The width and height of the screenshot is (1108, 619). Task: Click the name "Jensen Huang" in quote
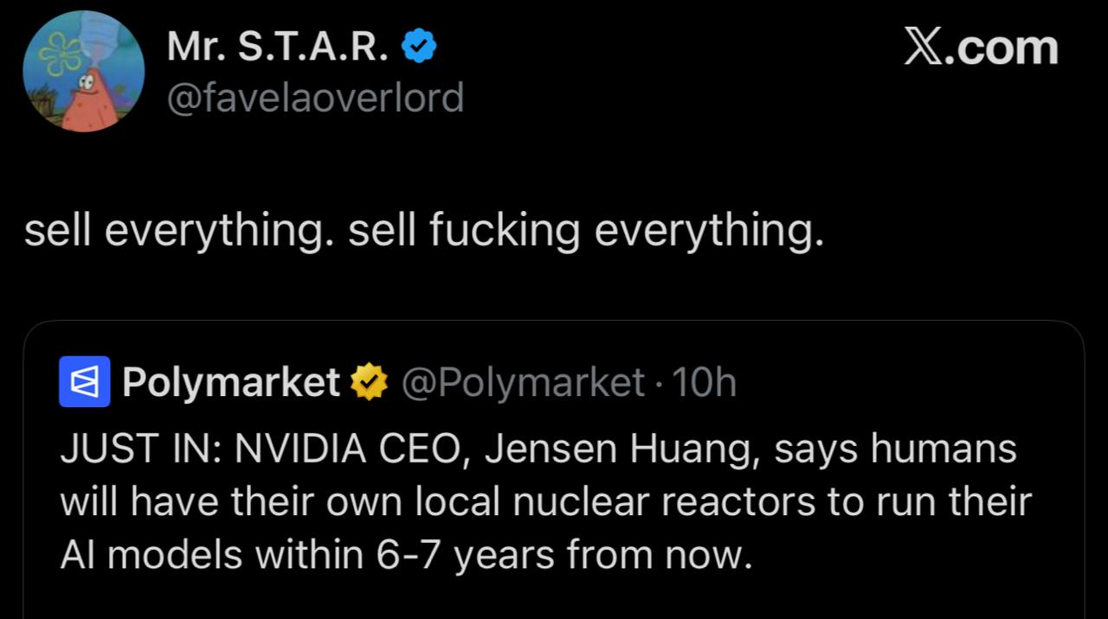[621, 450]
